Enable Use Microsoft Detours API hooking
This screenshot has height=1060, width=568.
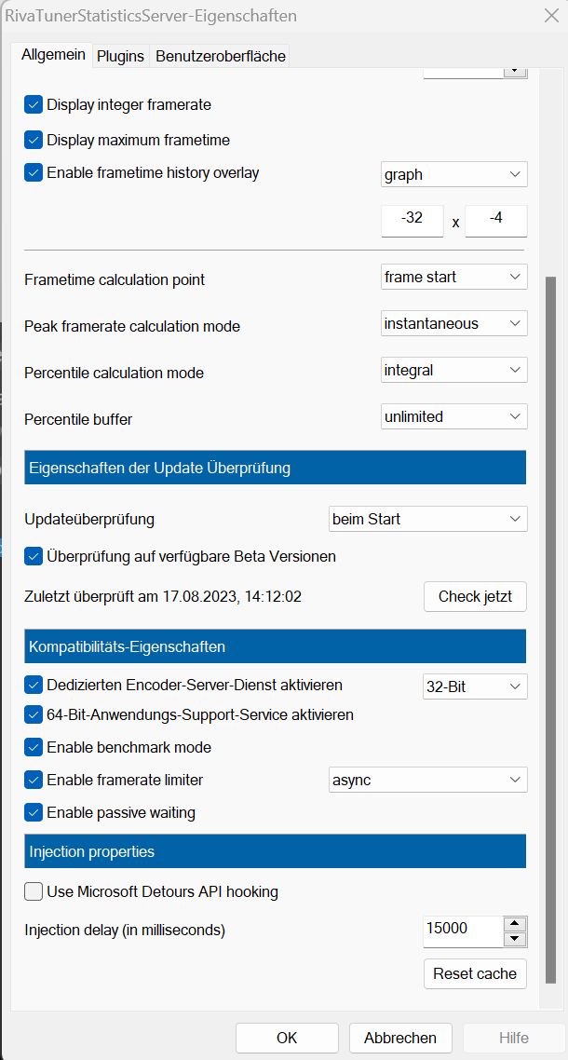point(34,891)
